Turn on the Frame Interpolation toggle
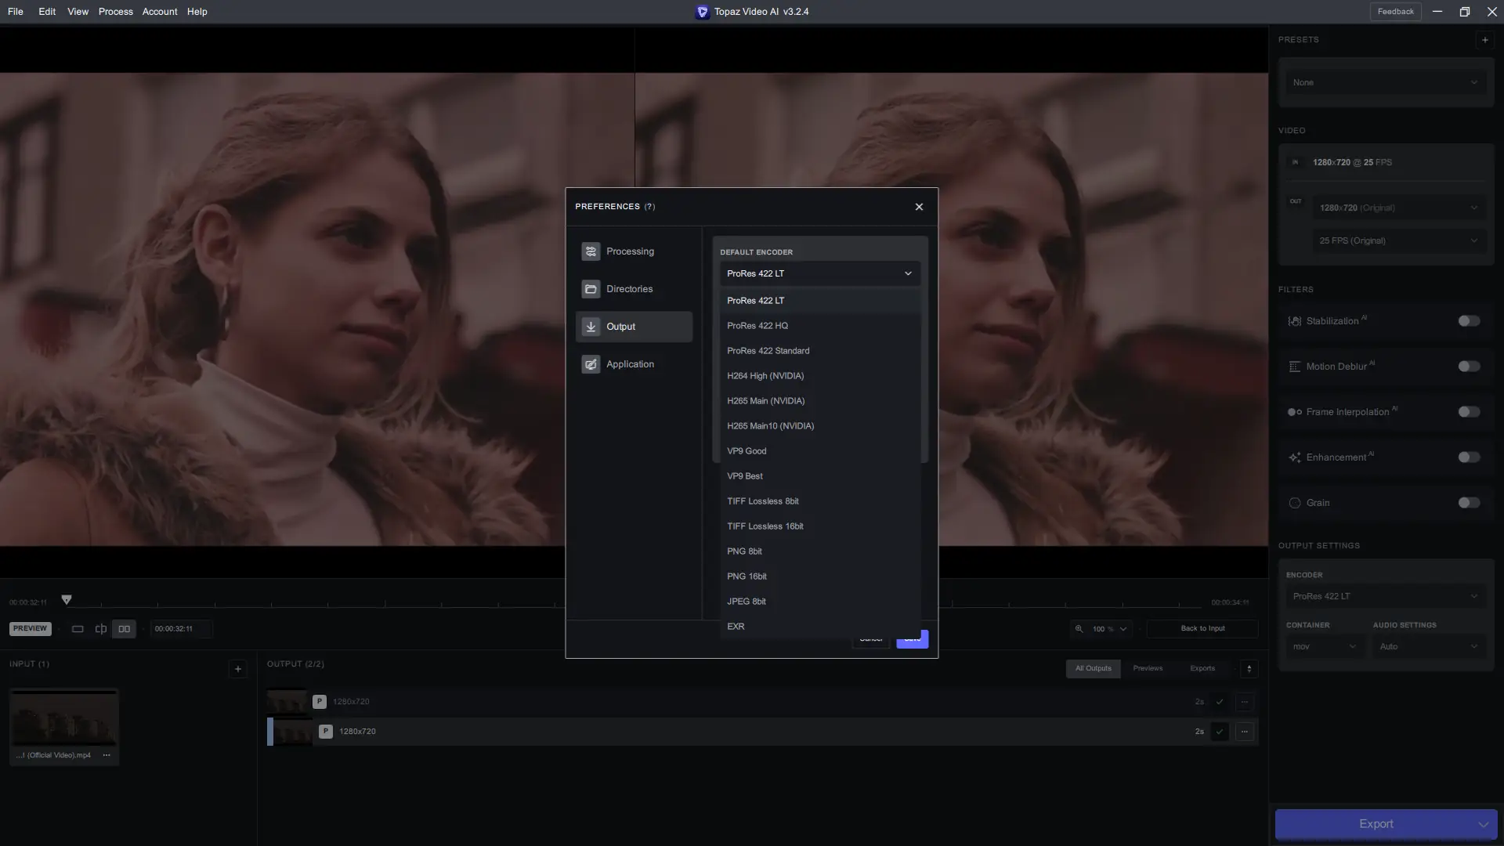This screenshot has height=846, width=1504. (x=1469, y=412)
